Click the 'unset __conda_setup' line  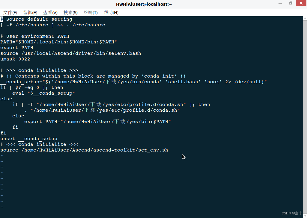pyautogui.click(x=29, y=139)
